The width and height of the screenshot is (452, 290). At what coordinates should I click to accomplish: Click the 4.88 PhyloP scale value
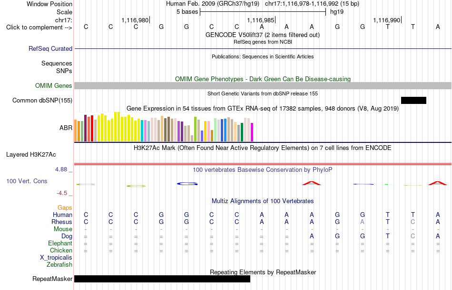[61, 169]
